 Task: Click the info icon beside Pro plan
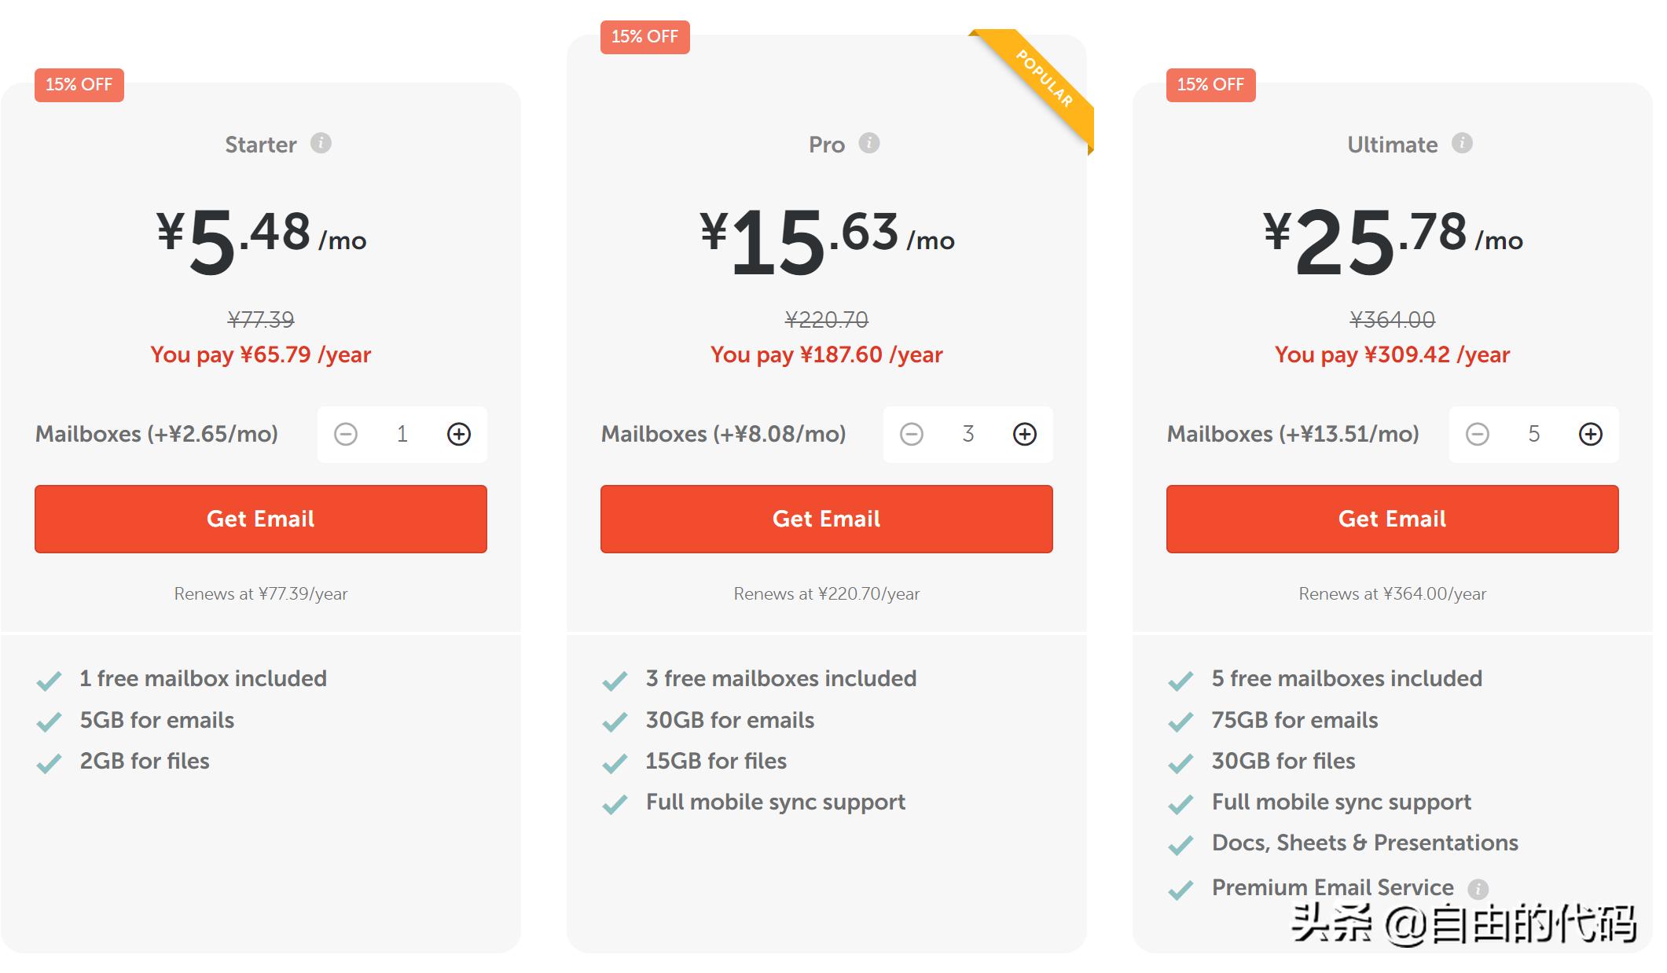pos(868,143)
